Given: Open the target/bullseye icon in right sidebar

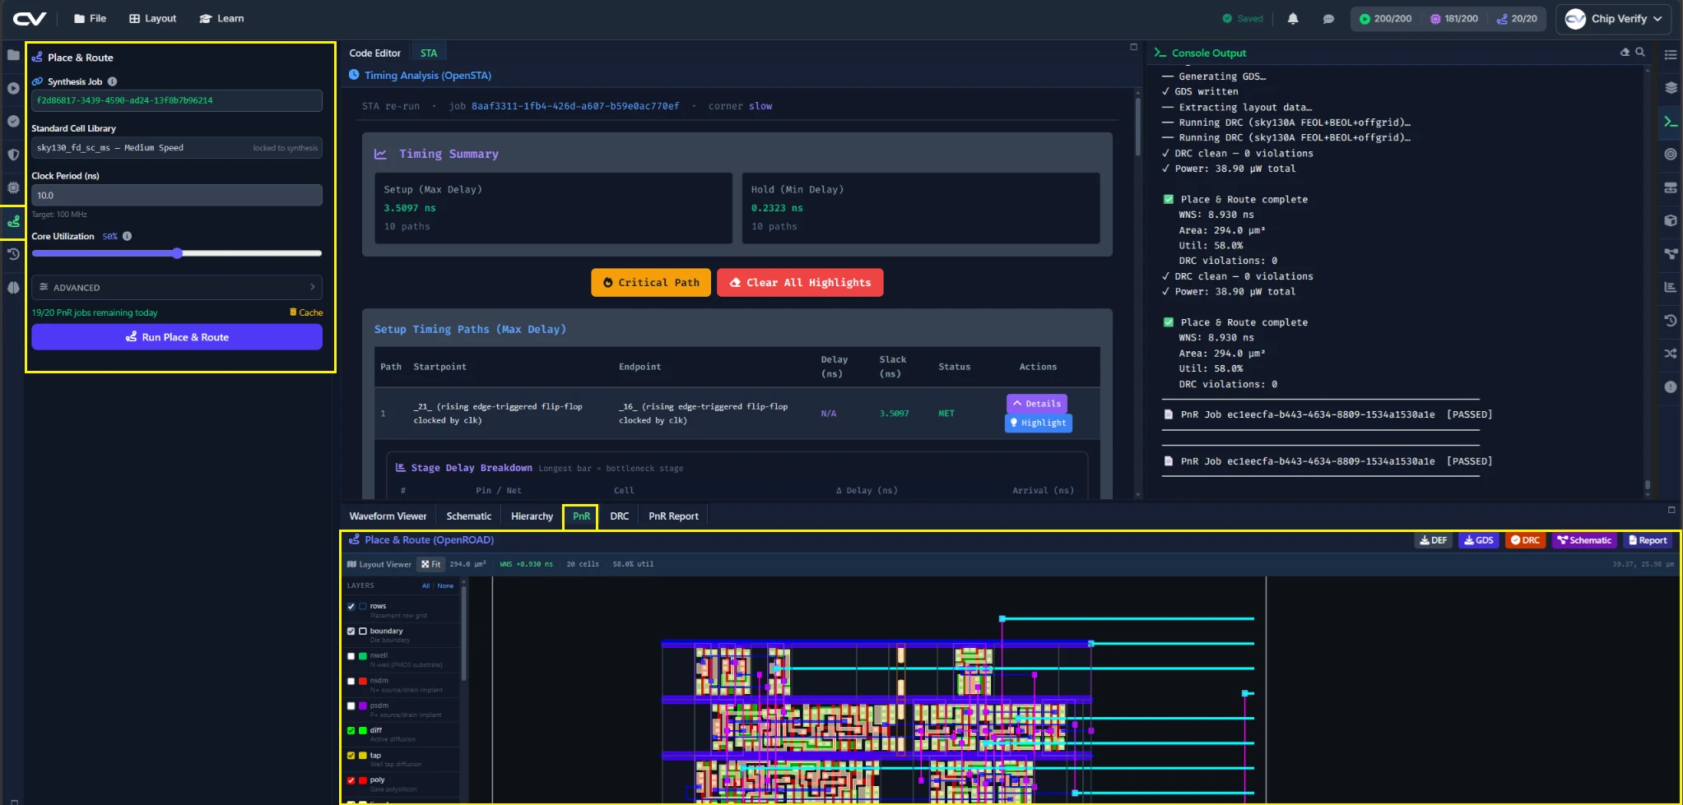Looking at the screenshot, I should pos(1671,154).
